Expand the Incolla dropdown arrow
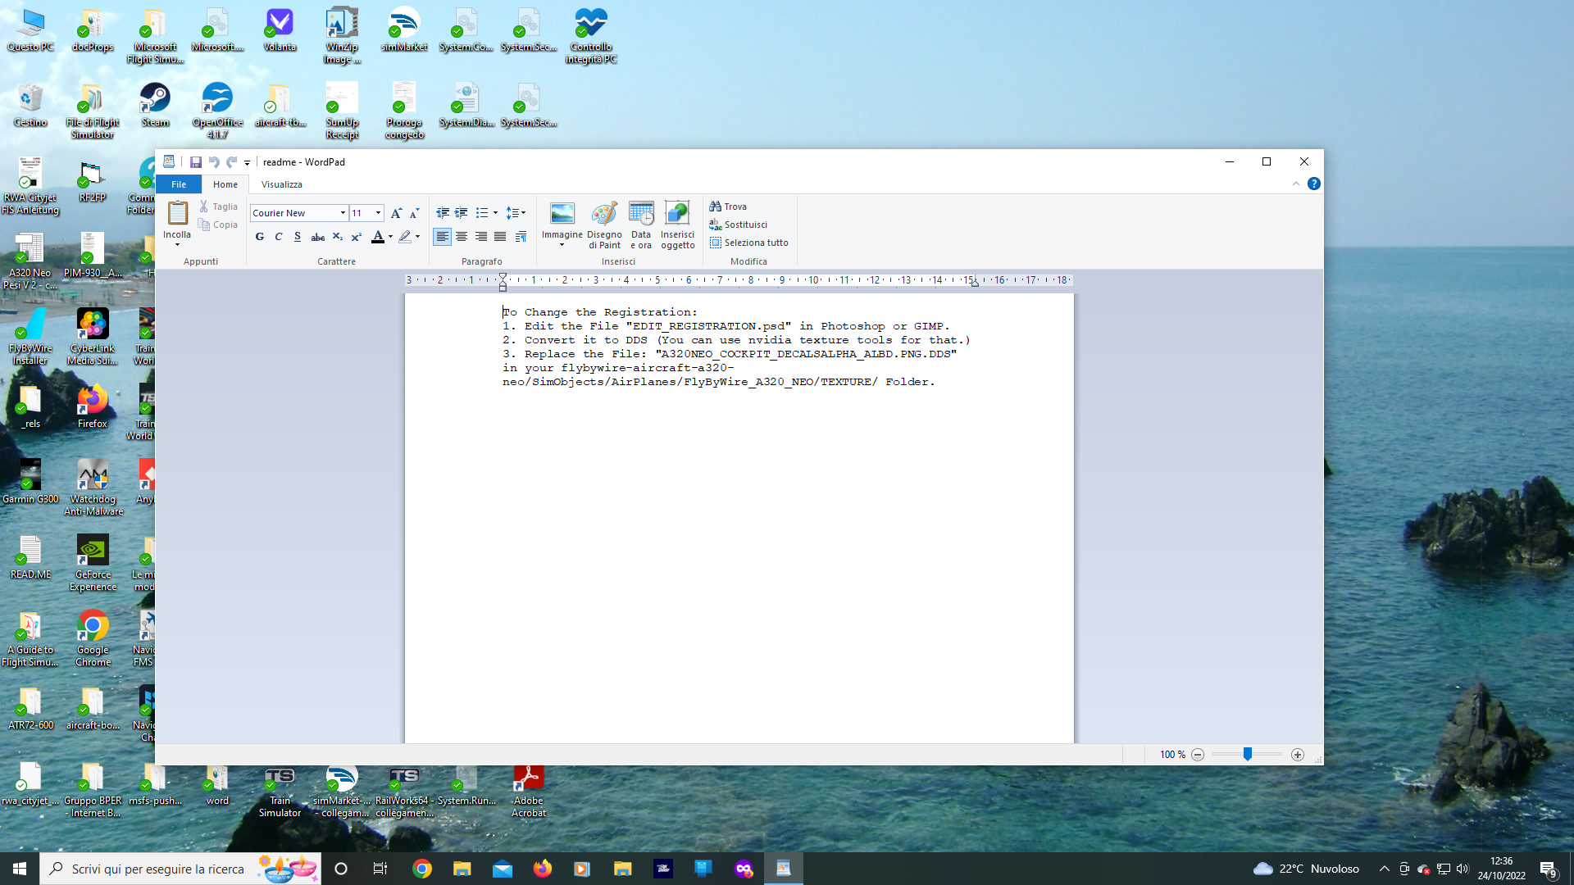The image size is (1574, 885). [177, 244]
